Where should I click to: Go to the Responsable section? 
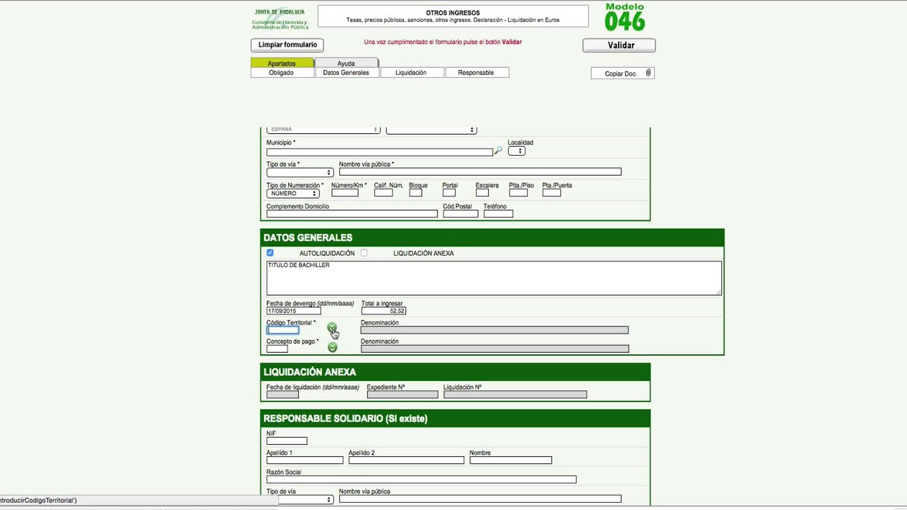click(x=476, y=72)
